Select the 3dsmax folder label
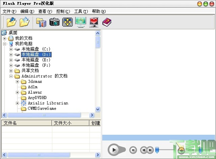 coord(35,82)
